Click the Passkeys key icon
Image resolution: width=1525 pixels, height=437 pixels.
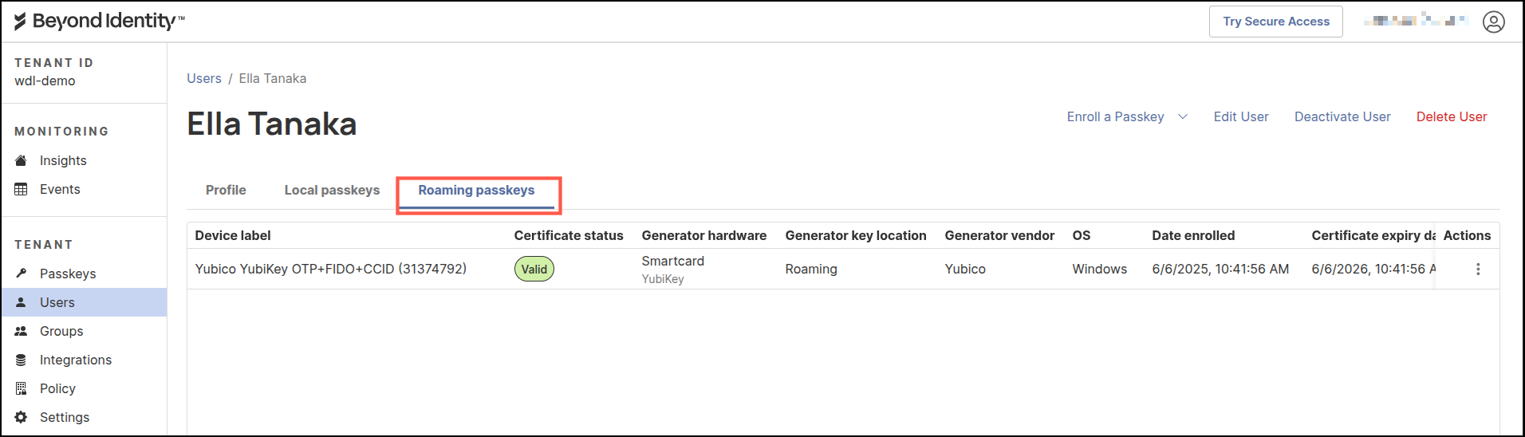21,274
